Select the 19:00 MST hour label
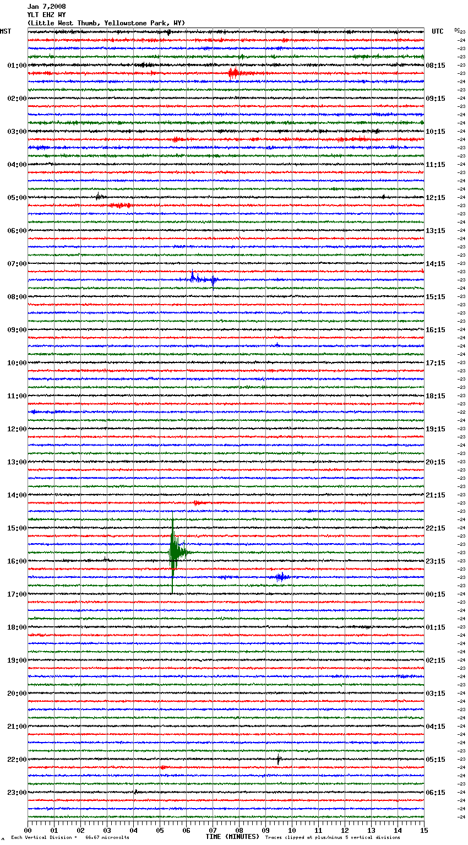 17,660
